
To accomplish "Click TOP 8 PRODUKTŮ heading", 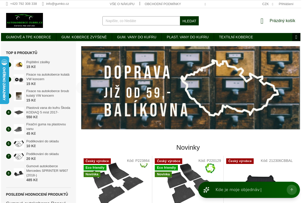I will coord(22,53).
